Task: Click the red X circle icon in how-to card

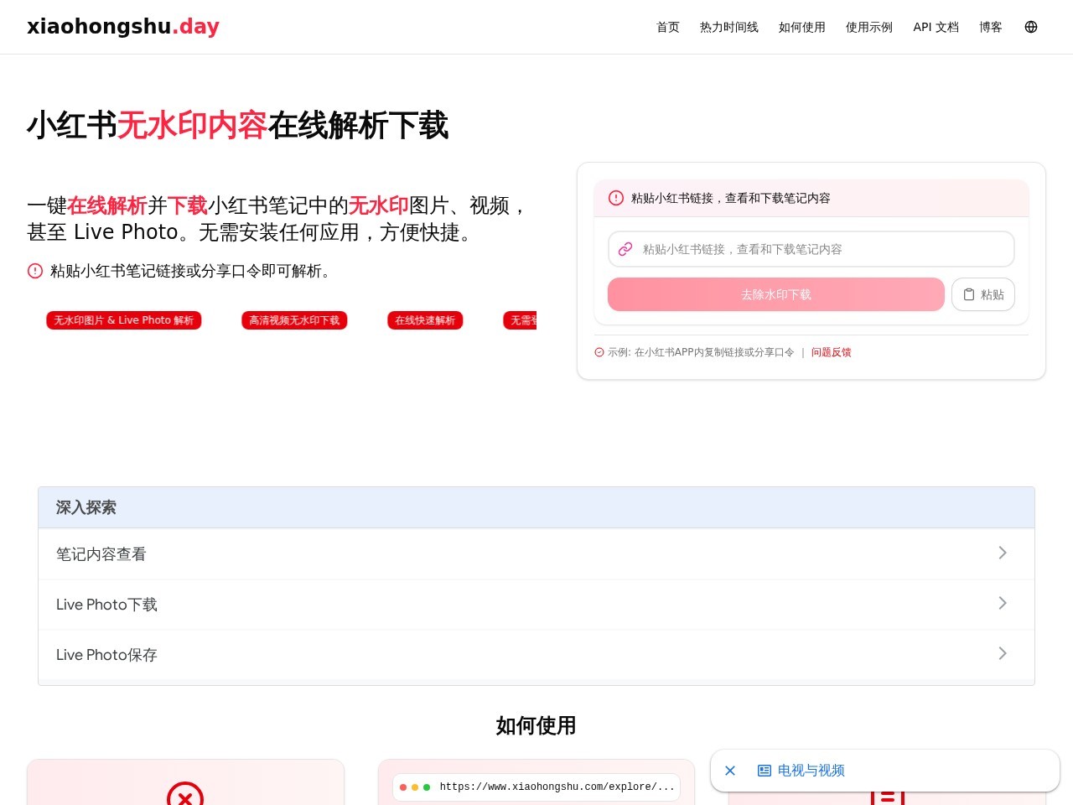Action: click(185, 794)
